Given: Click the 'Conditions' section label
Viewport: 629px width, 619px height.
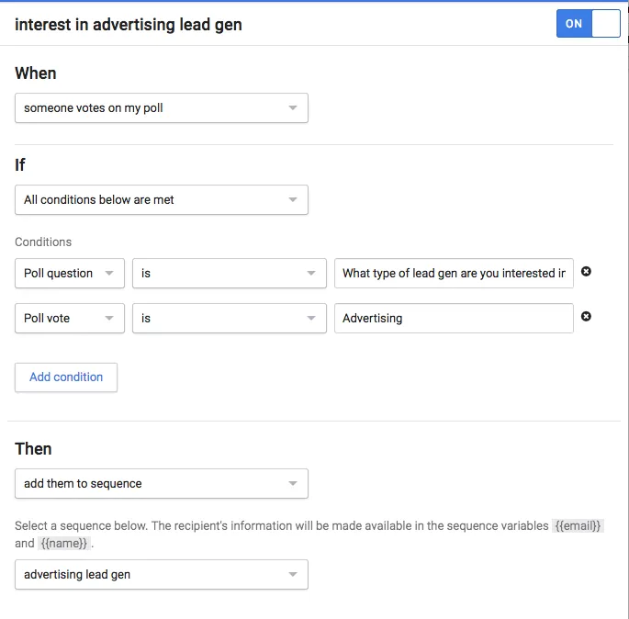Looking at the screenshot, I should (x=43, y=242).
